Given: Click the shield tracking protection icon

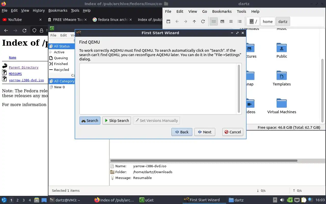Looking at the screenshot, I should pyautogui.click(x=34, y=31).
